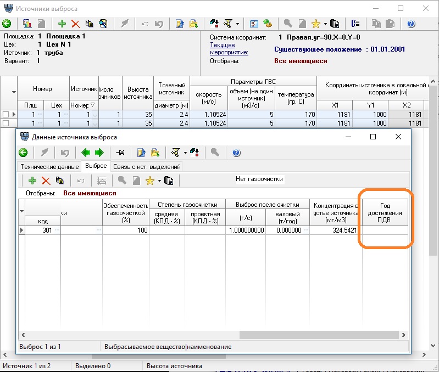Viewport: 439px width, 372px height.
Task: Open the filter dropdown arrow in the main toolbar
Action: point(237,24)
